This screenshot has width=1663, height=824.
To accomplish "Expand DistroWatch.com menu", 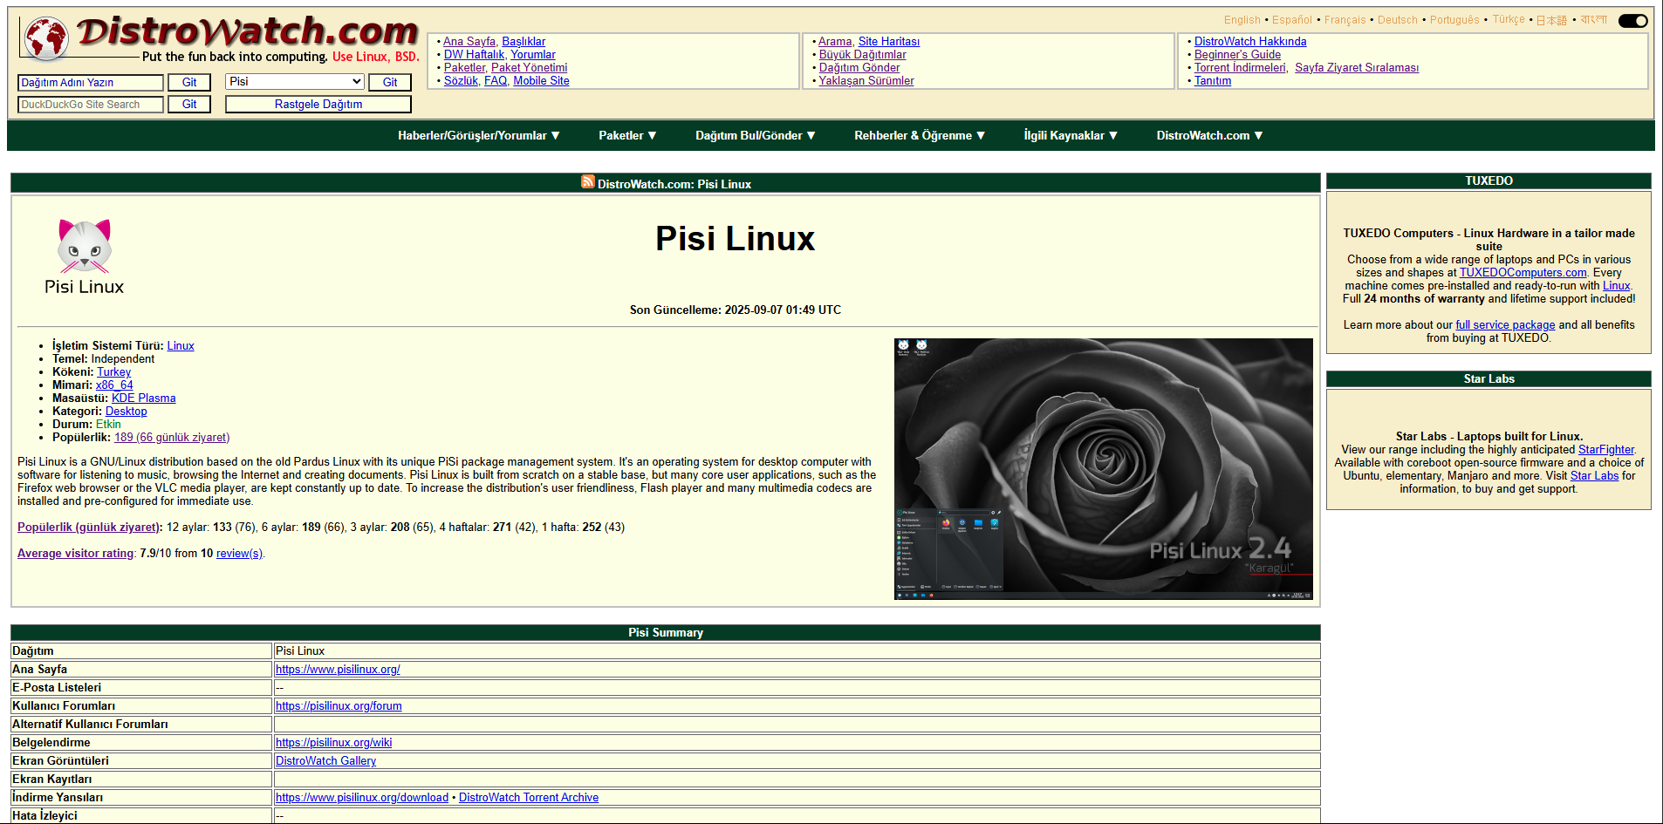I will point(1210,135).
